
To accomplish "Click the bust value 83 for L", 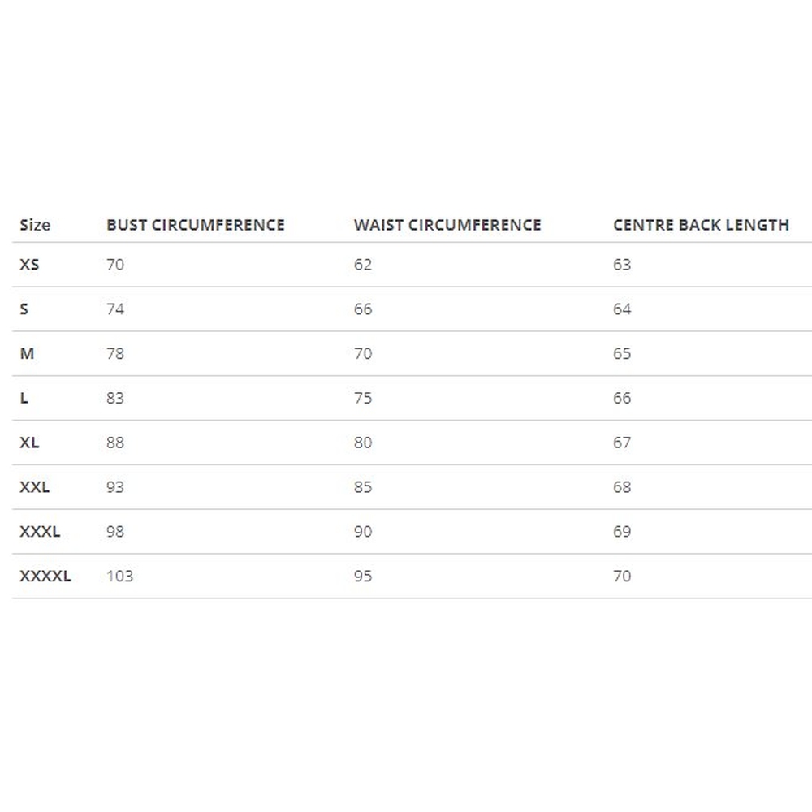I will pos(115,399).
